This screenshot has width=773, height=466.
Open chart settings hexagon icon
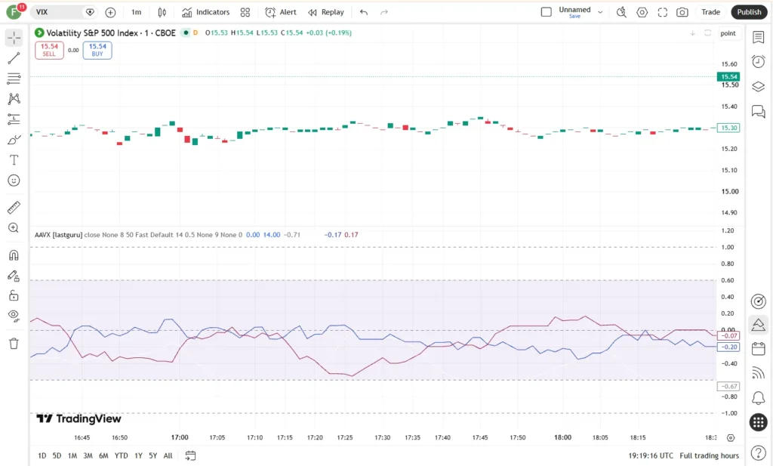[642, 12]
